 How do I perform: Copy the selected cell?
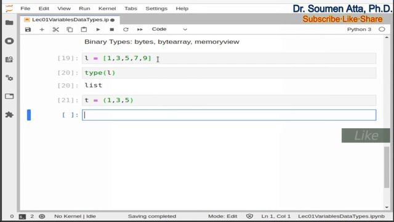click(70, 30)
